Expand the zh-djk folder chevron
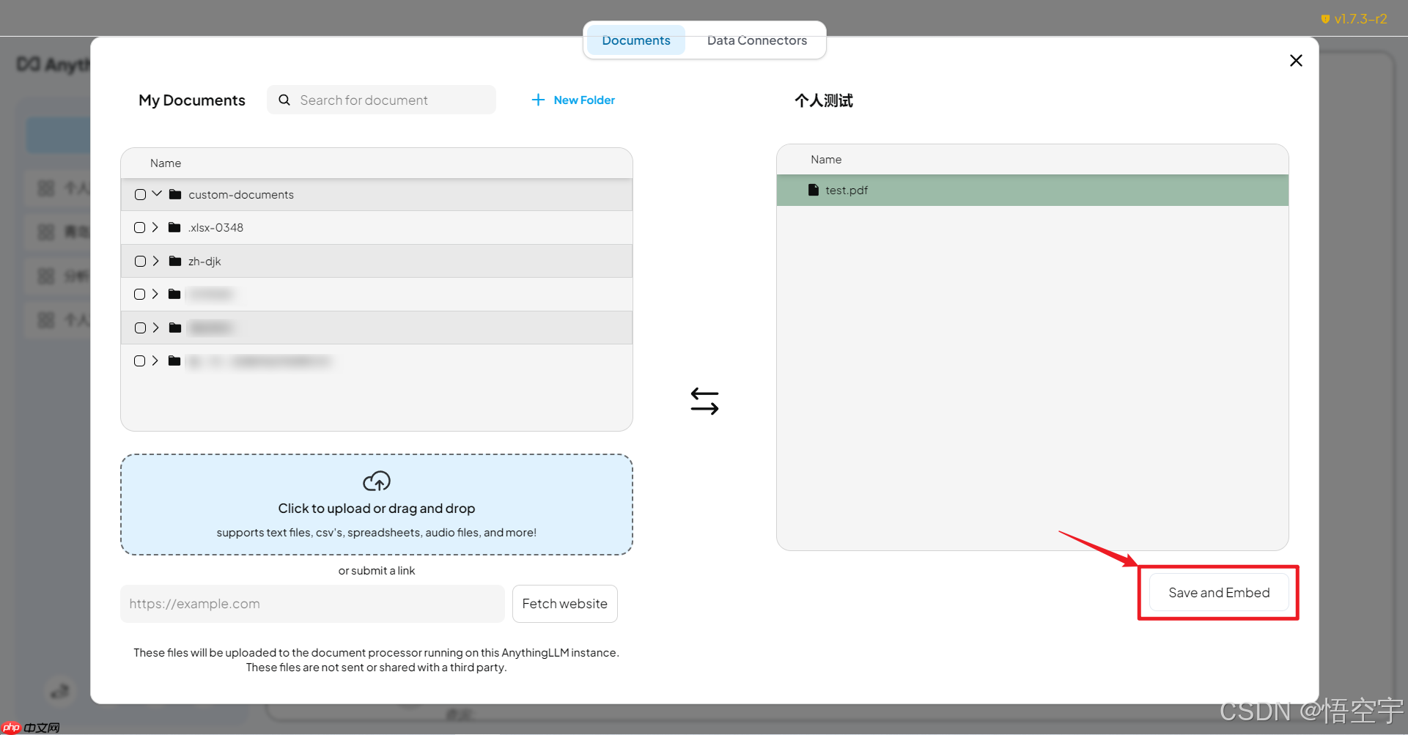The width and height of the screenshot is (1408, 735). [155, 261]
